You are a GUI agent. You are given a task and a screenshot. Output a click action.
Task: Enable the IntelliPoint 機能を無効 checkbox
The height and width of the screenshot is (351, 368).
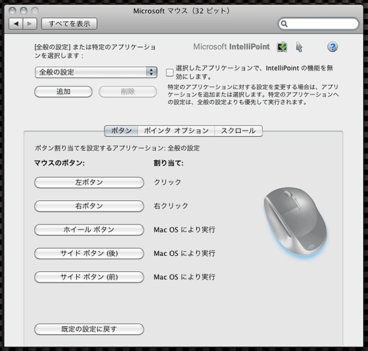coord(169,72)
